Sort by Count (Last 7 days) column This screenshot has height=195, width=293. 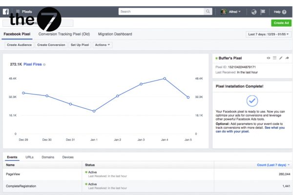(x=273, y=165)
